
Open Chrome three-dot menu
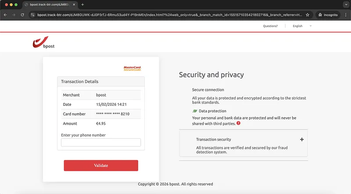(x=346, y=15)
